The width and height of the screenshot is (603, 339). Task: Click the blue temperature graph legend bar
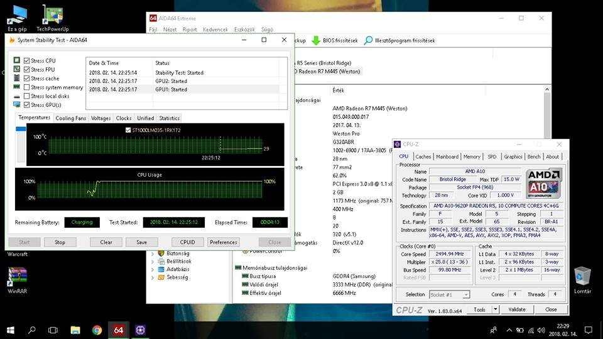[x=21, y=129]
